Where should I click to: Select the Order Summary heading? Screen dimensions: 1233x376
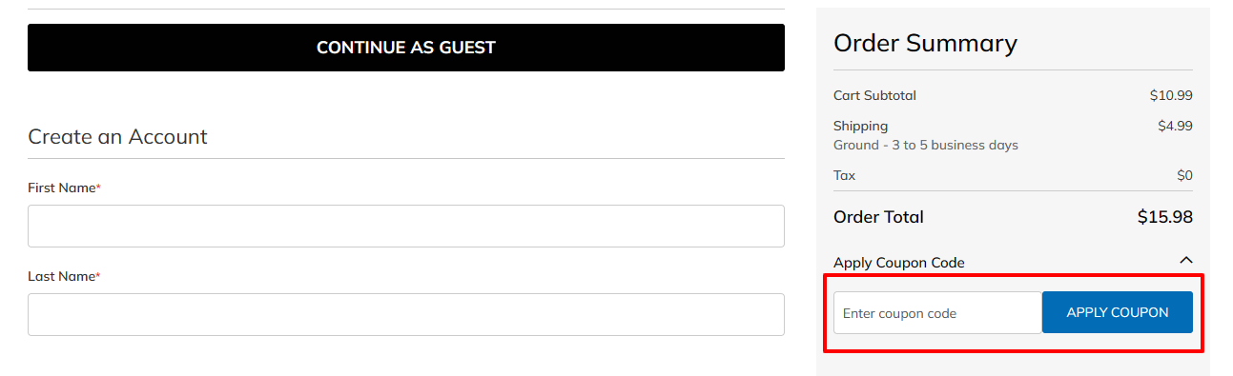pos(925,43)
